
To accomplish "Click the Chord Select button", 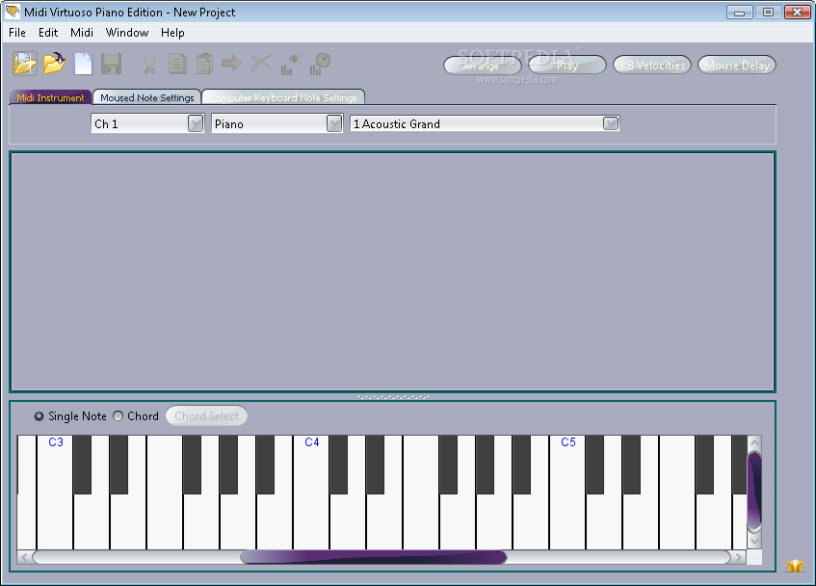I will coord(206,415).
